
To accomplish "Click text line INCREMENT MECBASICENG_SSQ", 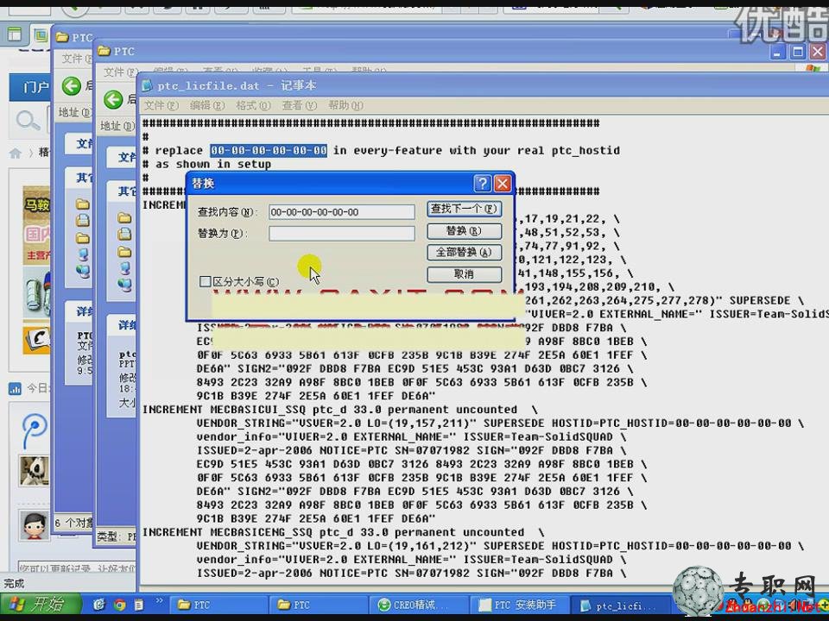I will click(x=343, y=532).
